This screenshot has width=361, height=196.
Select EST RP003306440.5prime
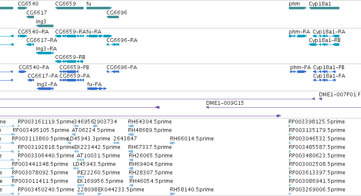[46, 156]
